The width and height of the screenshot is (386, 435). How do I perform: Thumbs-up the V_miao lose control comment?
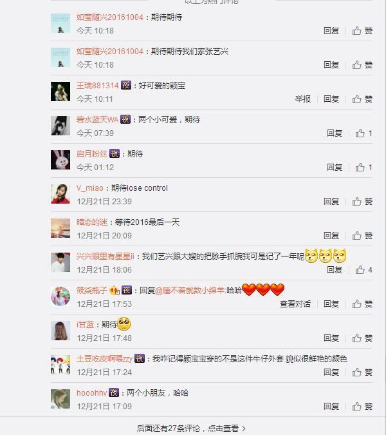point(362,202)
